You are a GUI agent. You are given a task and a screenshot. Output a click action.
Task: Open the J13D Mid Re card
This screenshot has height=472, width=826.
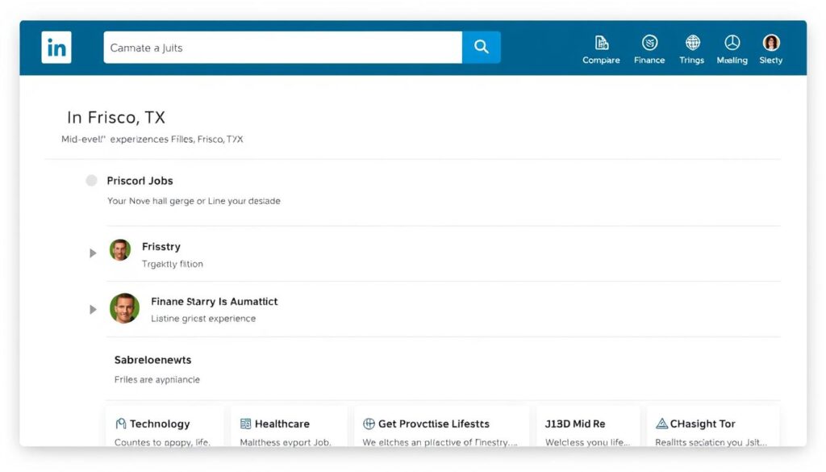[588, 427]
